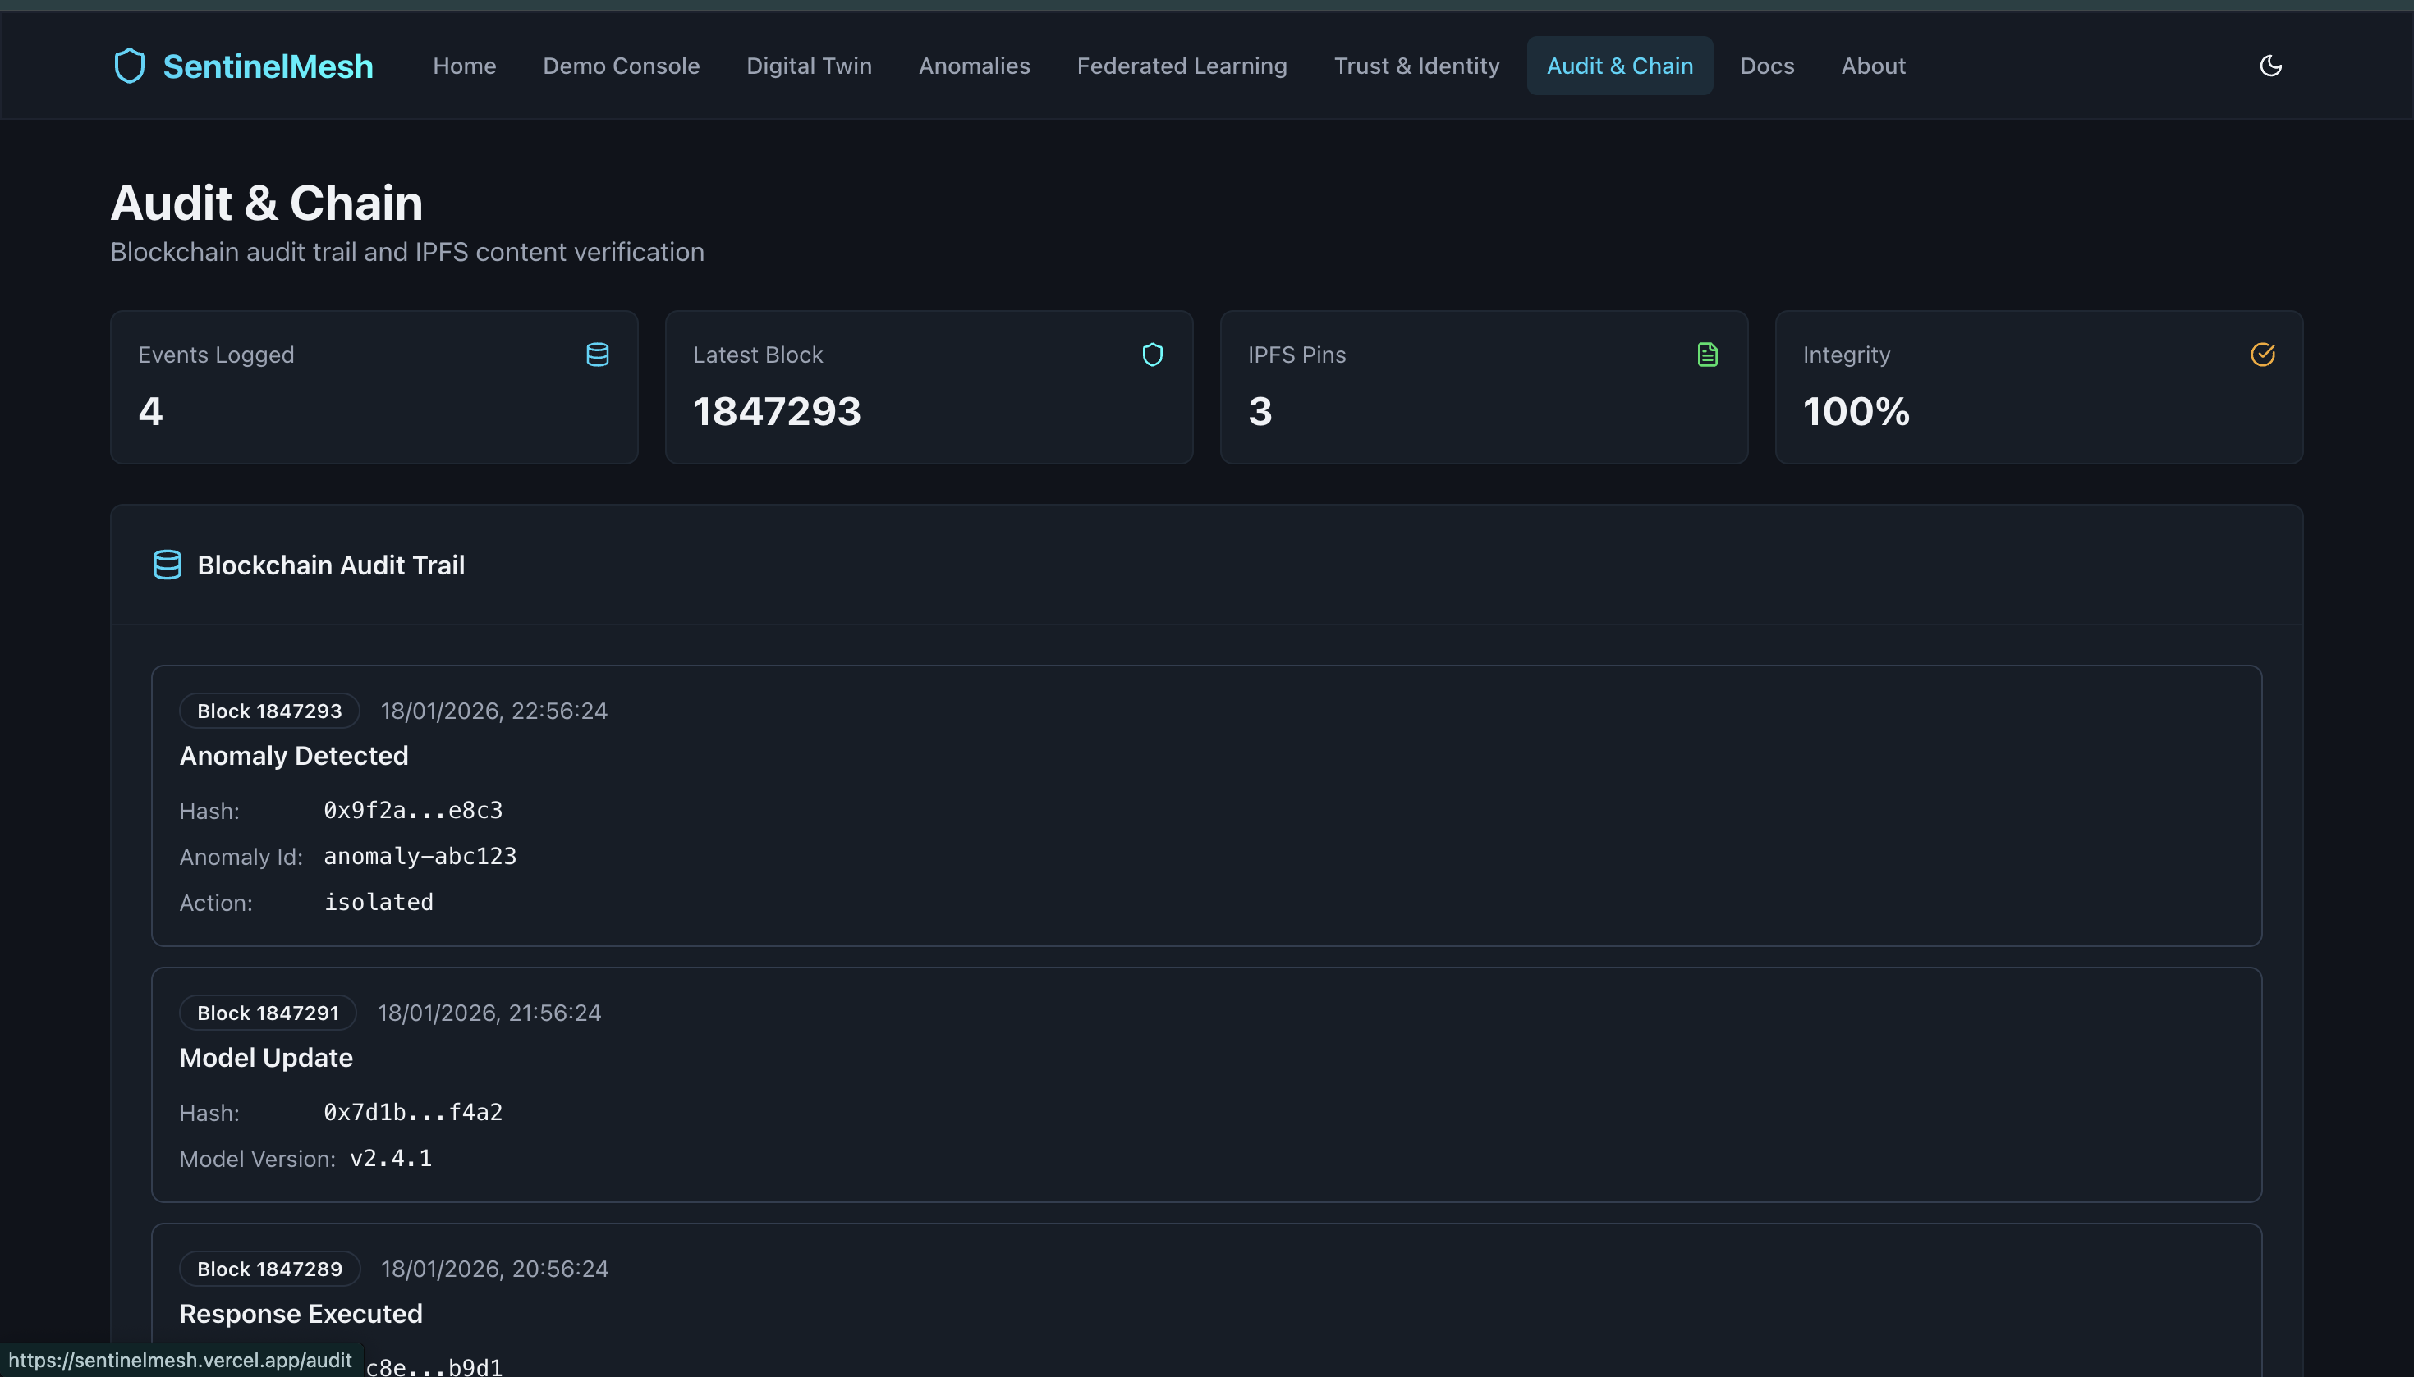Viewport: 2414px width, 1377px height.
Task: Go to Demo Console page
Action: coord(621,66)
